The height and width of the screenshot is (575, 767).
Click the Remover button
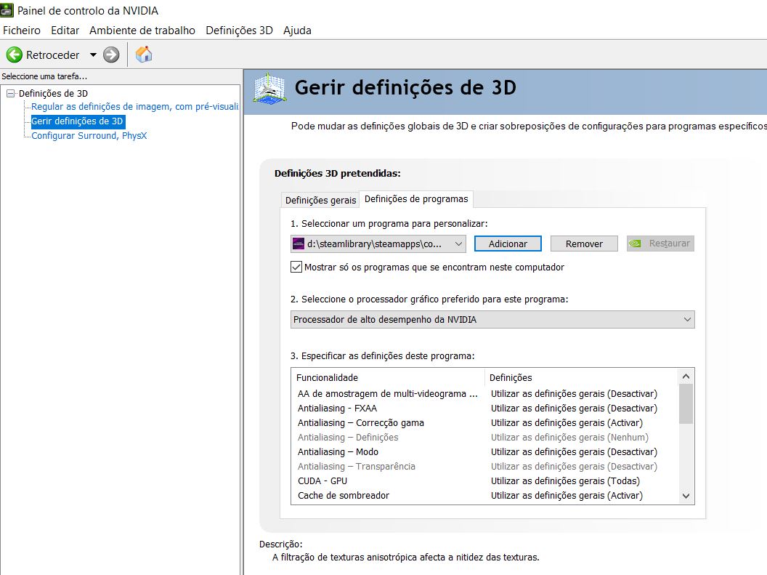[584, 244]
